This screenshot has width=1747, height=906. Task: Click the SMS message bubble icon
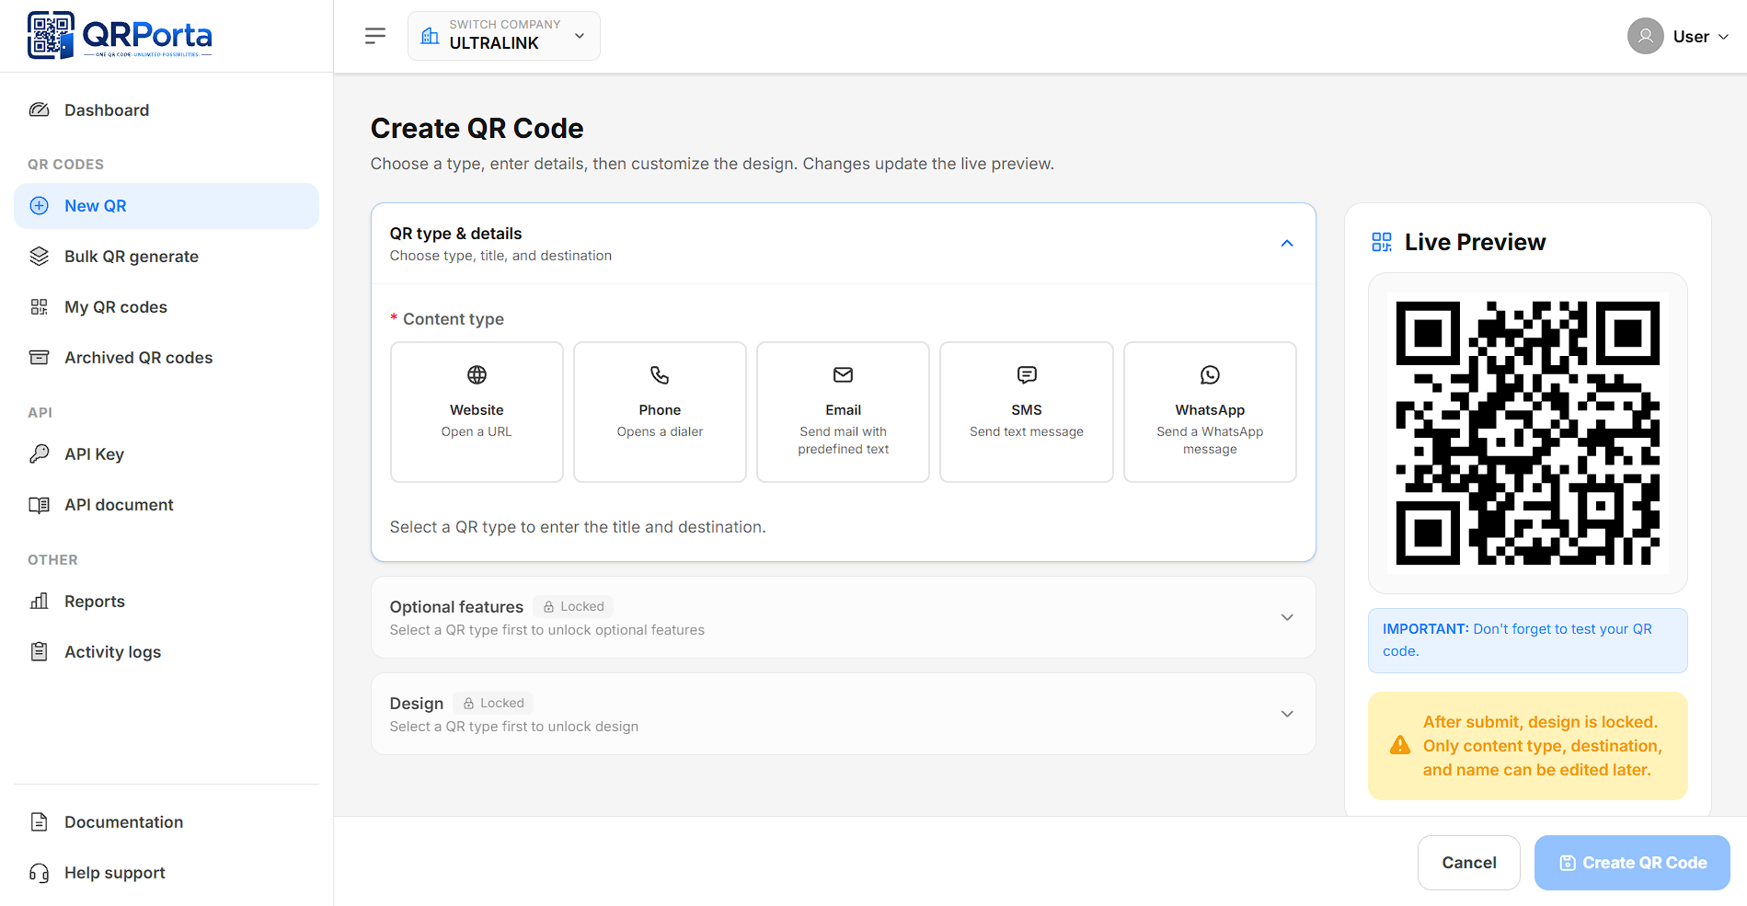coord(1027,374)
